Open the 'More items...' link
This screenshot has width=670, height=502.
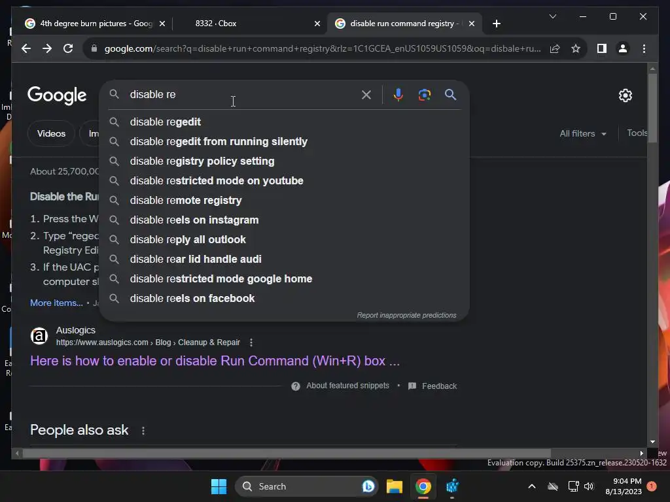point(56,303)
